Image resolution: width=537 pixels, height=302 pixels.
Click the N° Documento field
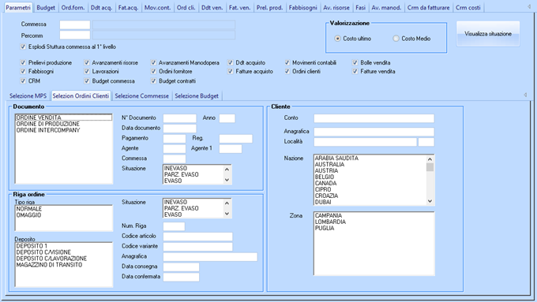180,118
